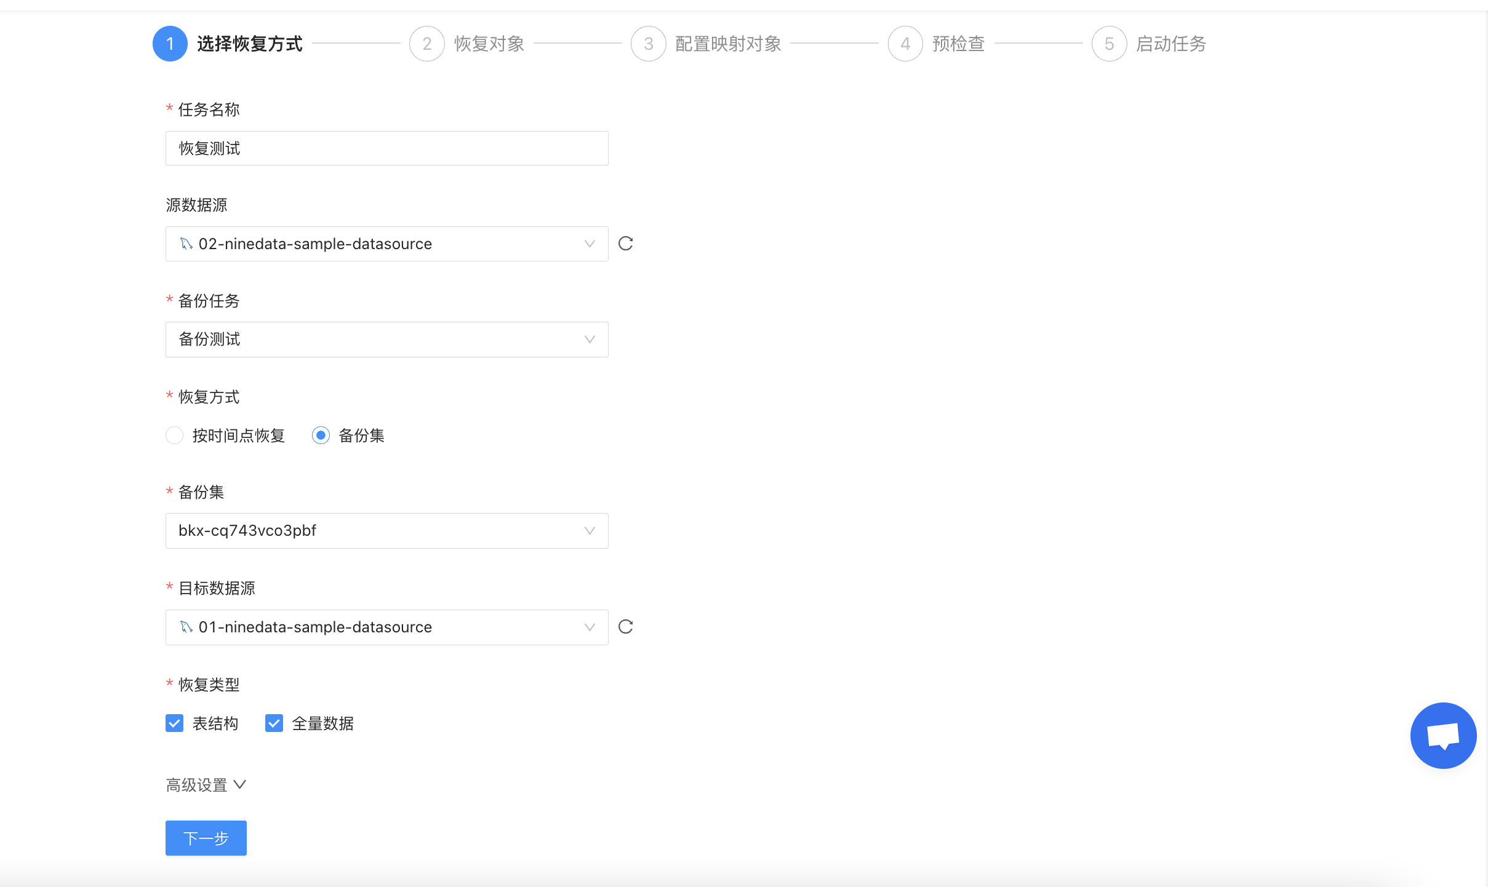Click the 下一步 button
Screen dimensions: 1488x887
tap(206, 838)
